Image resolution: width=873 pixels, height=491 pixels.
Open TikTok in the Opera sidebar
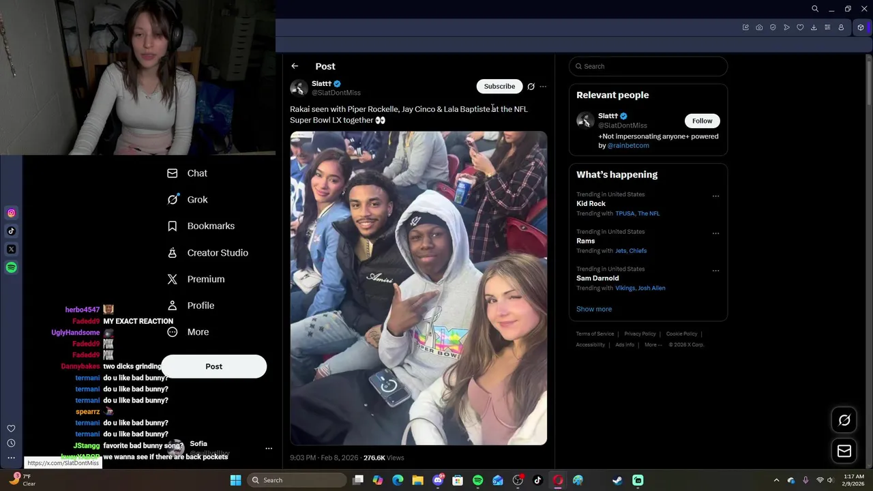11,231
